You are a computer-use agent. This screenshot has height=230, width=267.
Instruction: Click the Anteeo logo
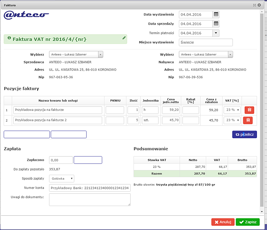[x=26, y=14]
